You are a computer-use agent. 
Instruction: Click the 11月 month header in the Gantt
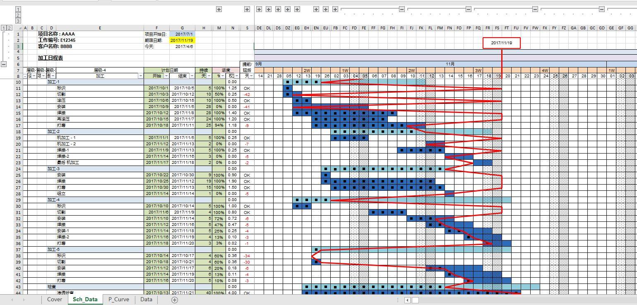pos(450,64)
